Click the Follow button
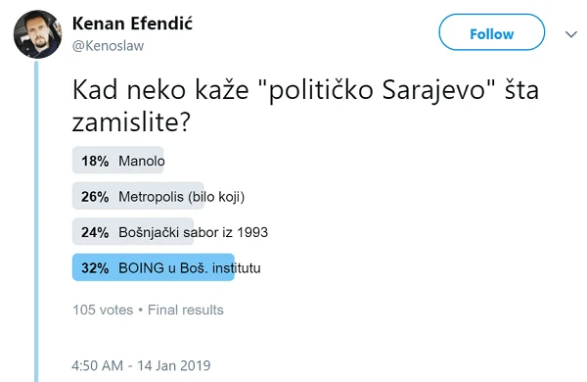Viewport: 587px width, 382px height. tap(491, 32)
